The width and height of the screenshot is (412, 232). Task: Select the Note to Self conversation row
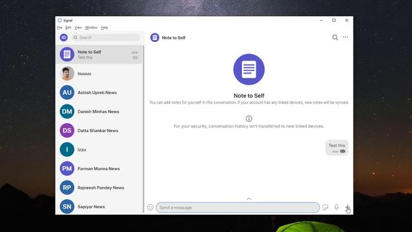point(99,54)
